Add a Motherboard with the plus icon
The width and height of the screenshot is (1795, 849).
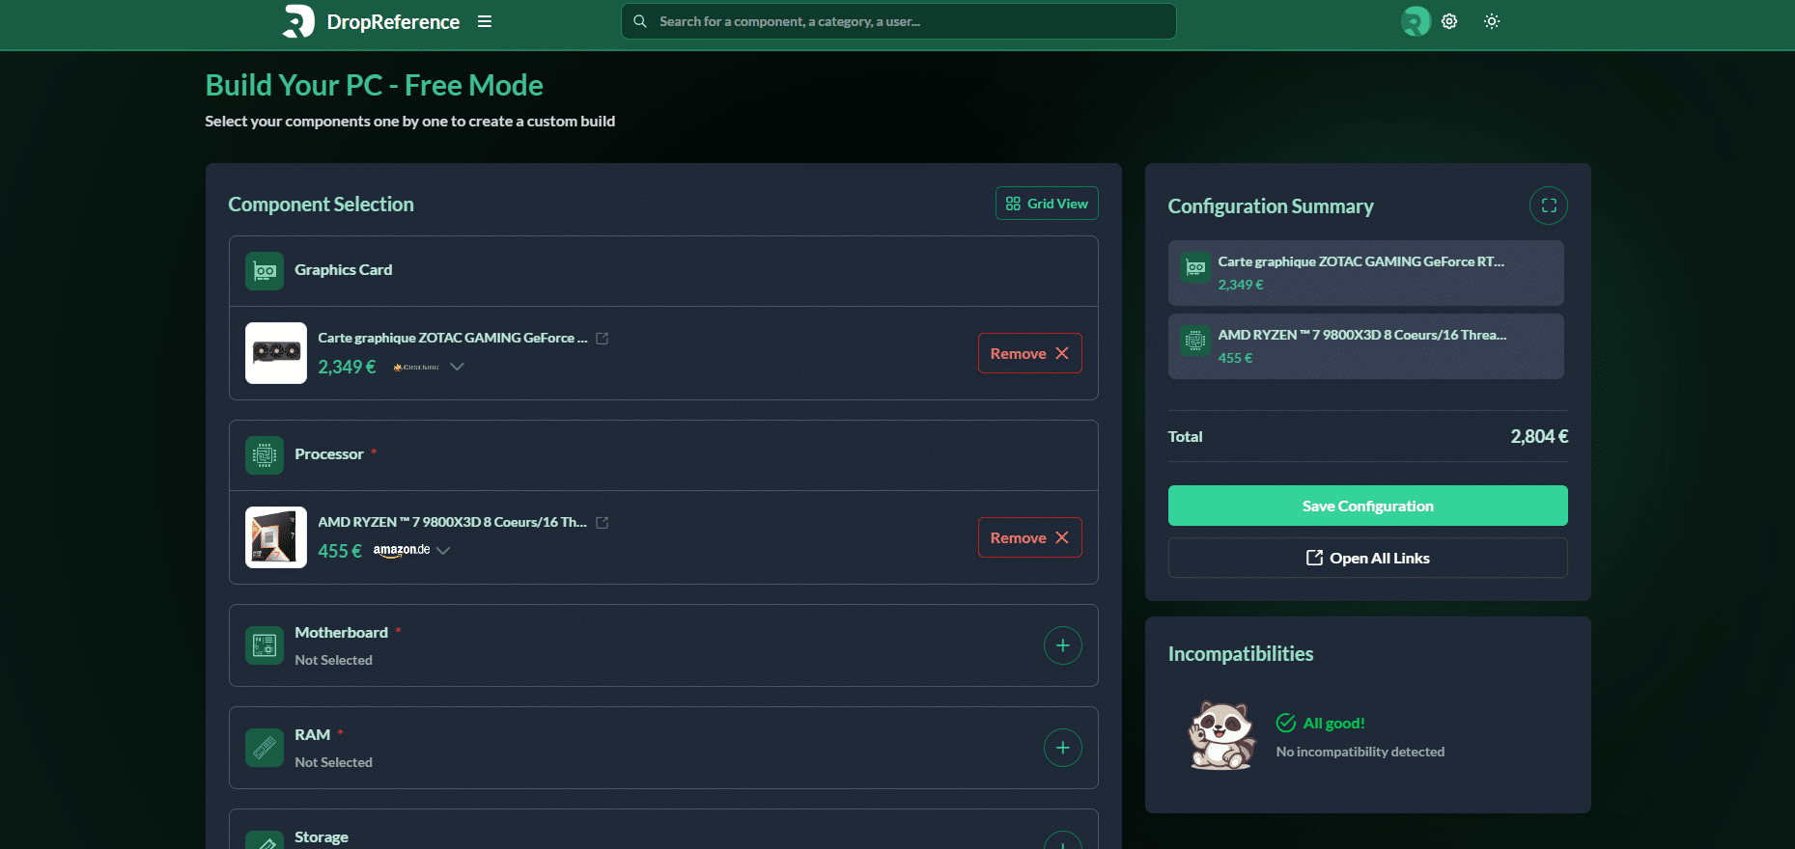pos(1062,645)
